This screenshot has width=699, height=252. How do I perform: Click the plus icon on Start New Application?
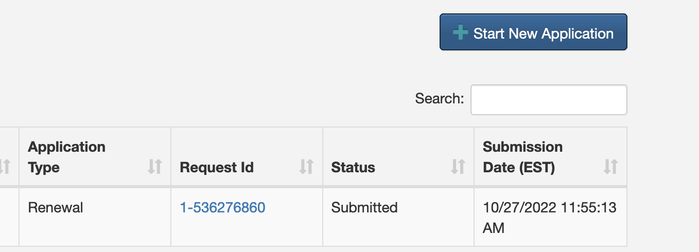460,33
